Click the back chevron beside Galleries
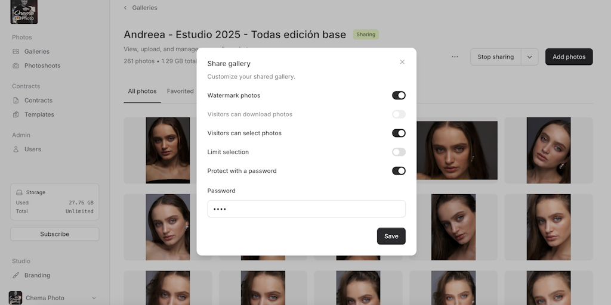 click(x=125, y=8)
